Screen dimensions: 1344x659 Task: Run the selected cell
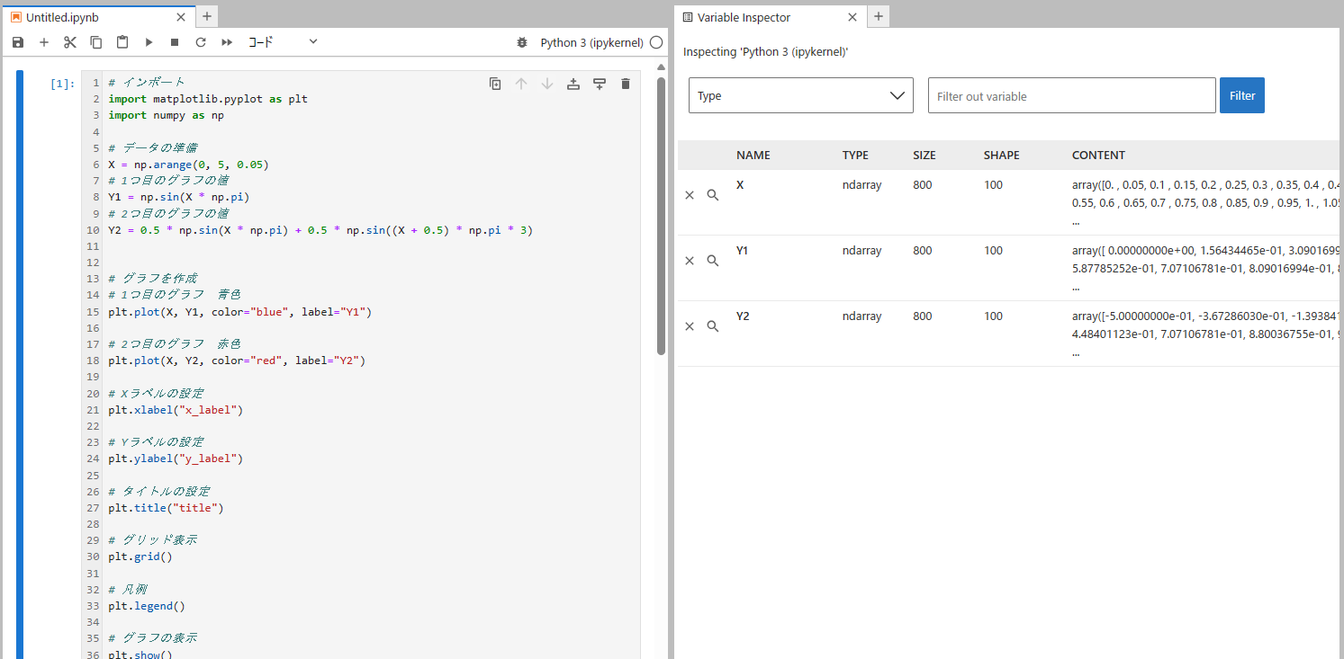pos(149,42)
